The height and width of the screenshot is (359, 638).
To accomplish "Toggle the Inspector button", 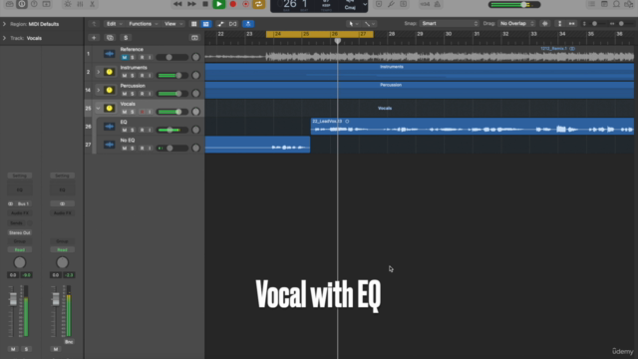I will tap(22, 4).
